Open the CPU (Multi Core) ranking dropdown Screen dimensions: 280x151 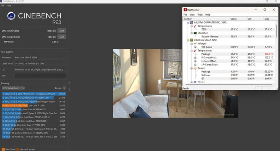(13, 88)
